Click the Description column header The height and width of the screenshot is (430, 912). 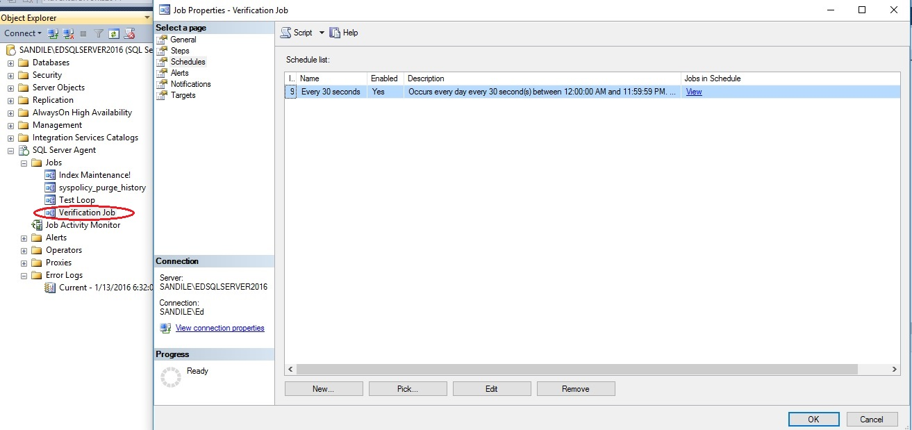click(x=542, y=78)
